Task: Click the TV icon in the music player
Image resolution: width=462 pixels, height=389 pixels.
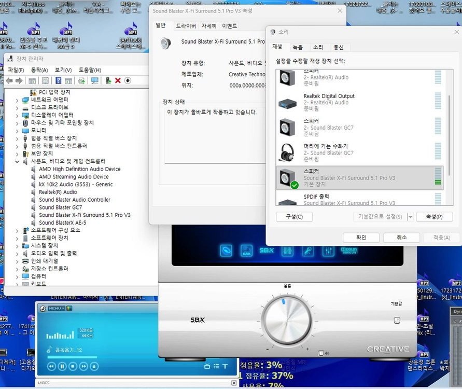Action: point(207,366)
